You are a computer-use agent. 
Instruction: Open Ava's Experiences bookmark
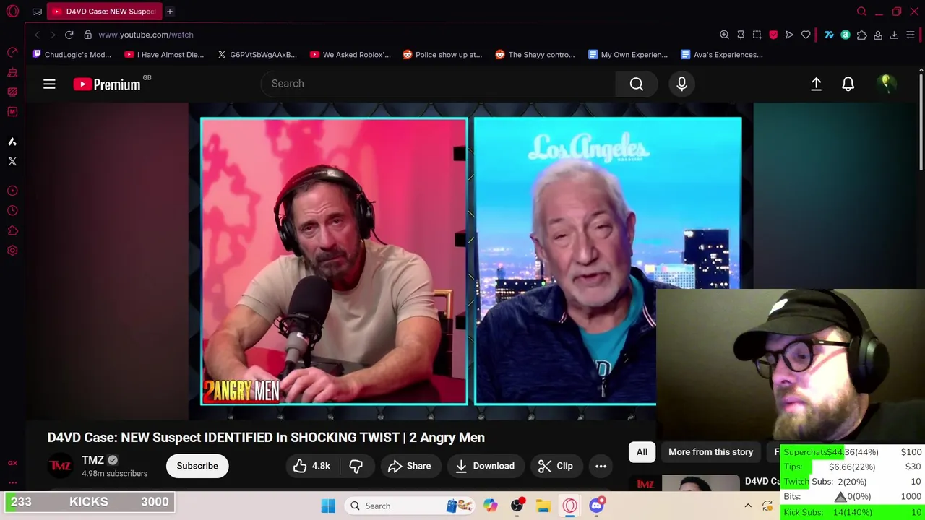721,55
